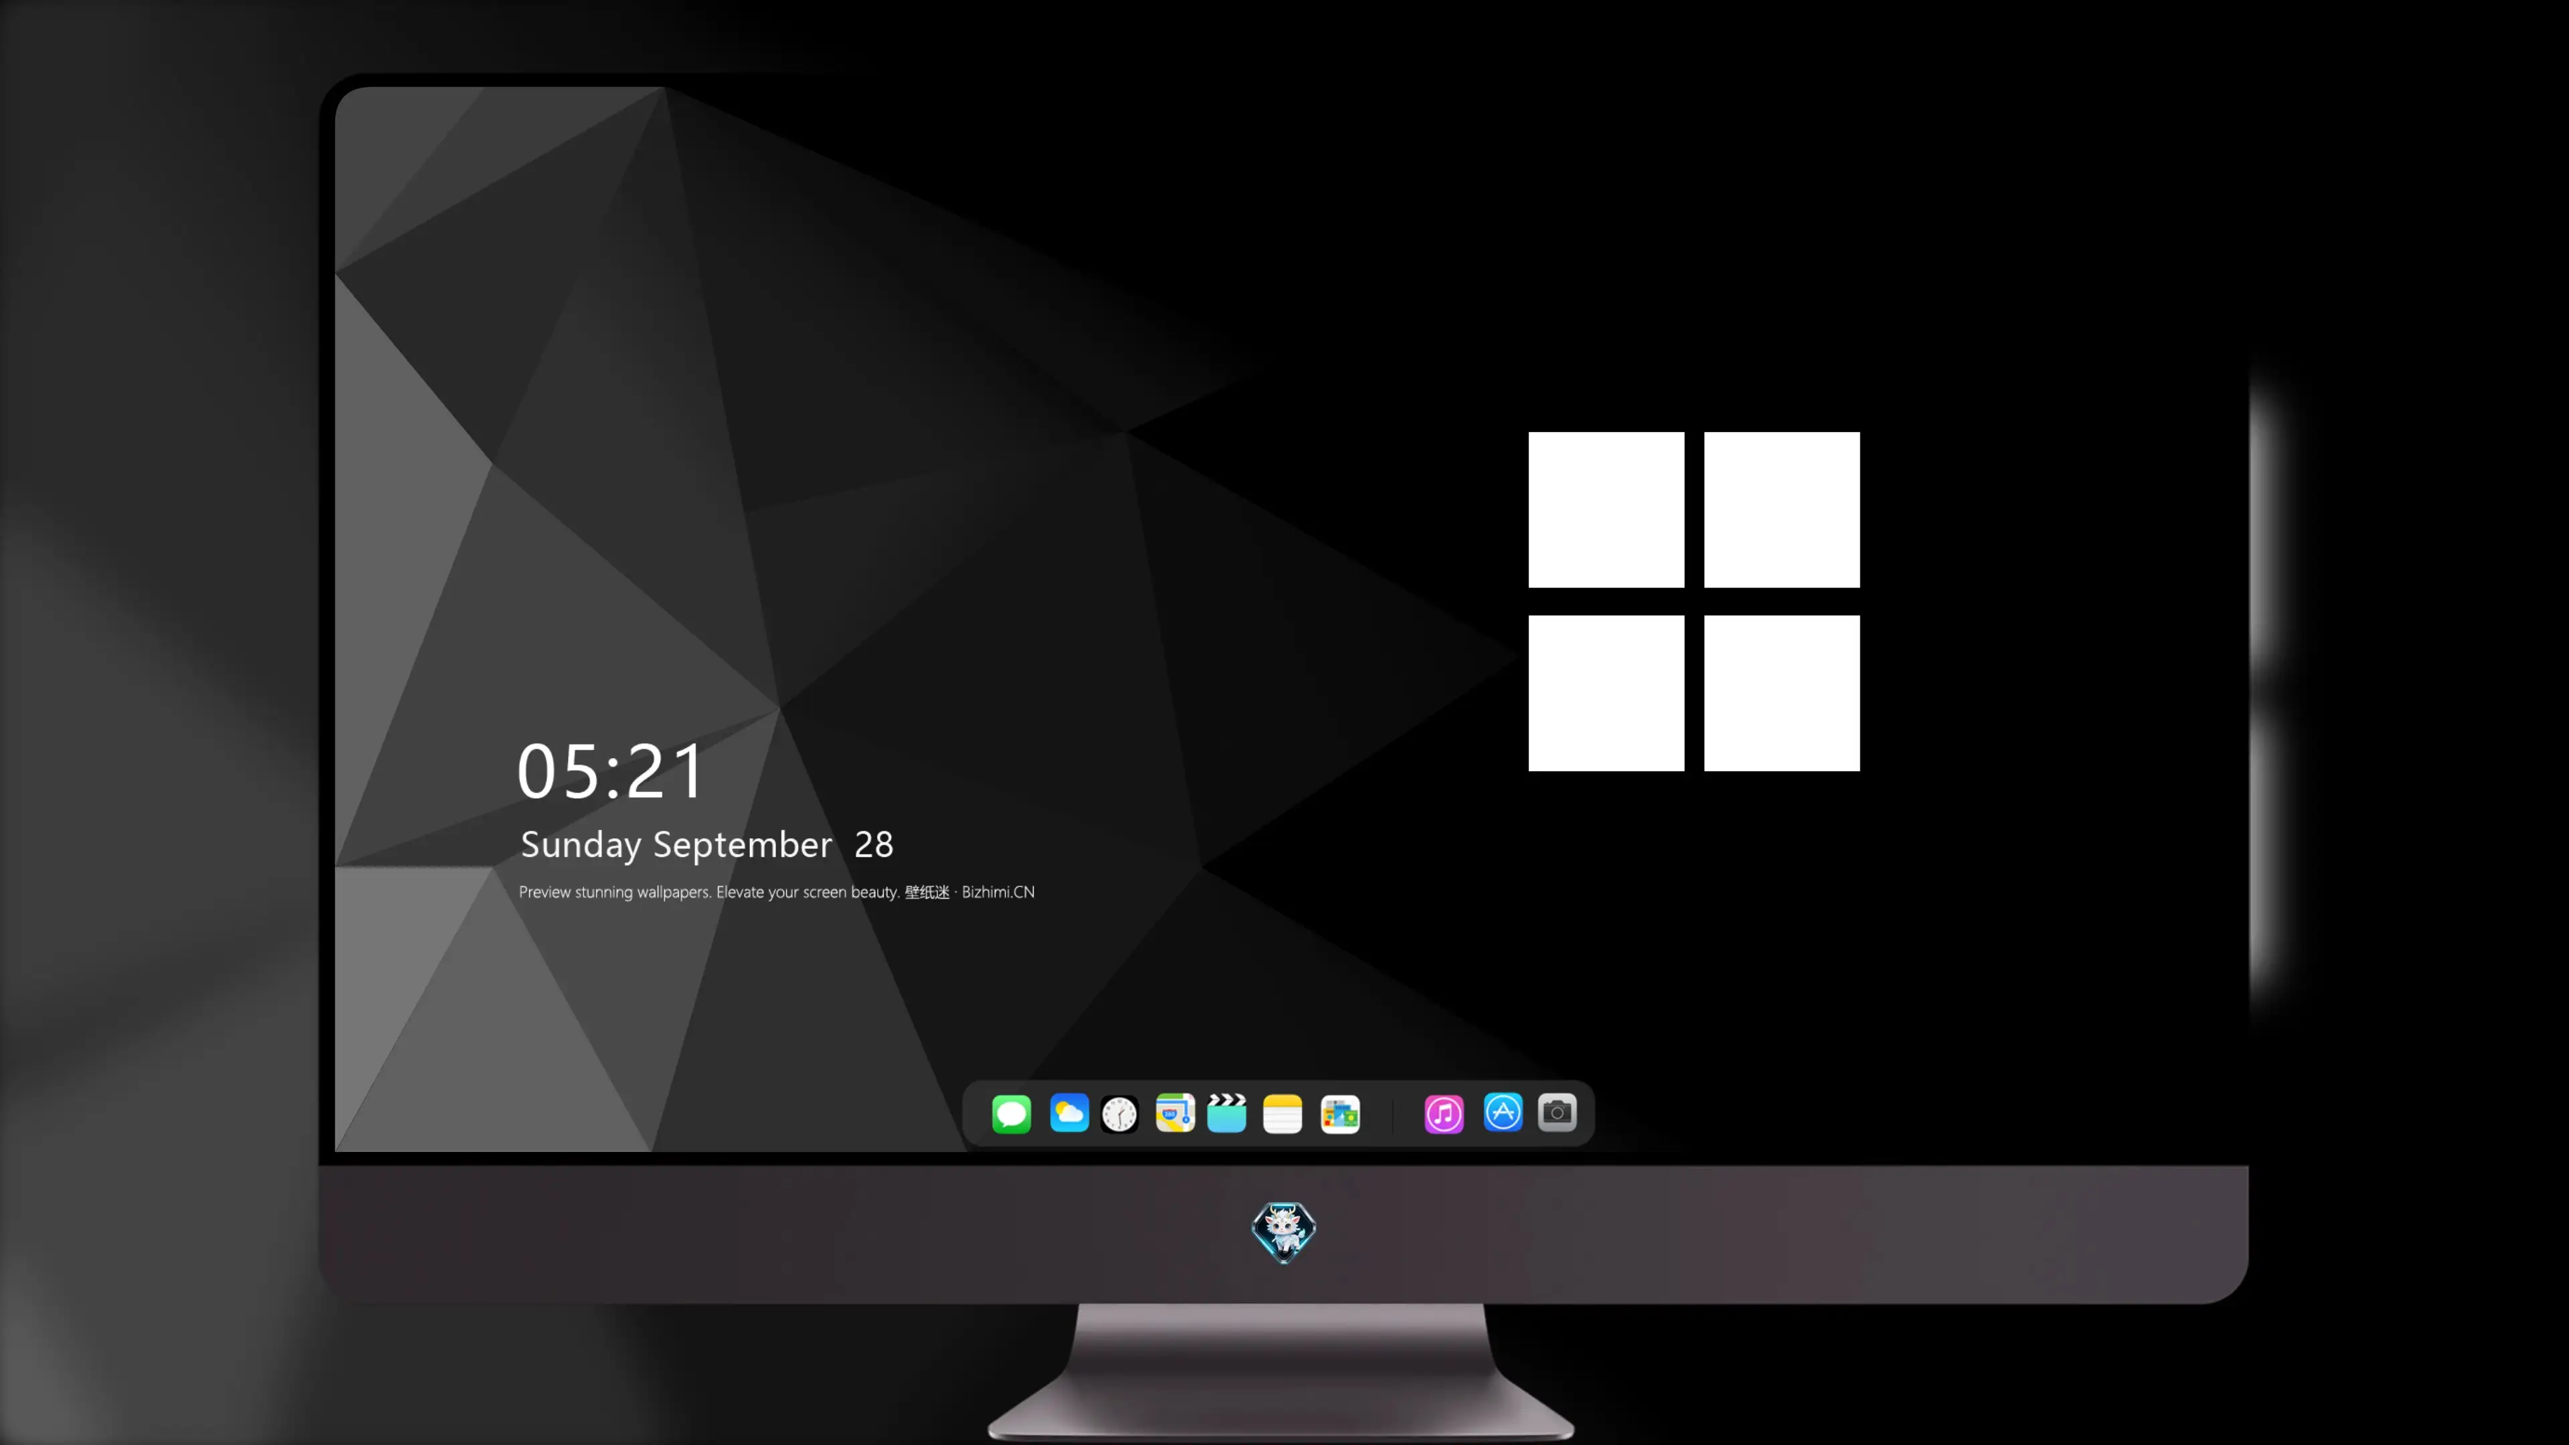Open the blue App Store icon
2569x1445 pixels.
1503,1113
